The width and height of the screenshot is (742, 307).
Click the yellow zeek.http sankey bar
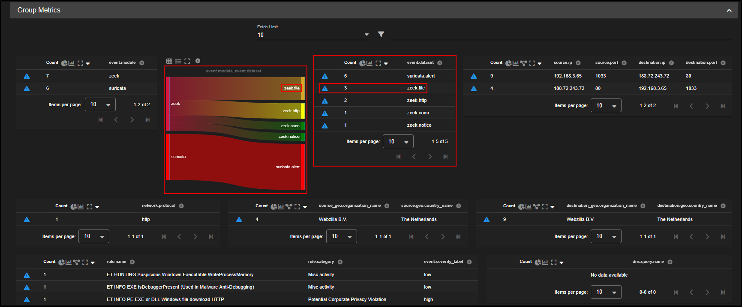point(303,111)
